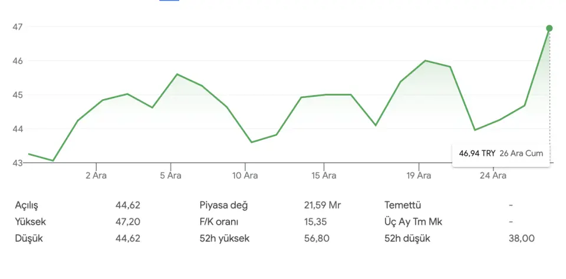This screenshot has width=566, height=279.
Task: Select the 24 Ara date on the axis
Action: (493, 175)
